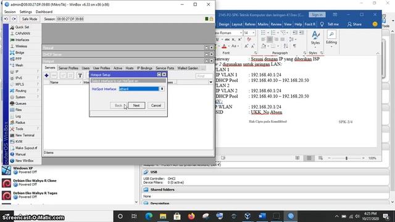Click Word icon in taskbar
The image size is (395, 222).
coord(262,216)
